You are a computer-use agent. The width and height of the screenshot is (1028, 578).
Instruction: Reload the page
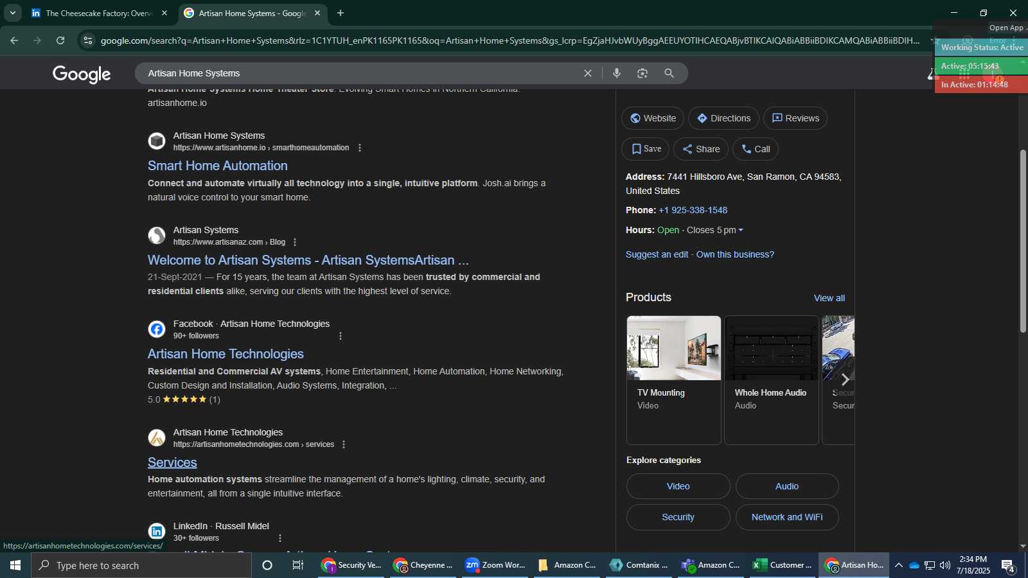click(x=60, y=40)
